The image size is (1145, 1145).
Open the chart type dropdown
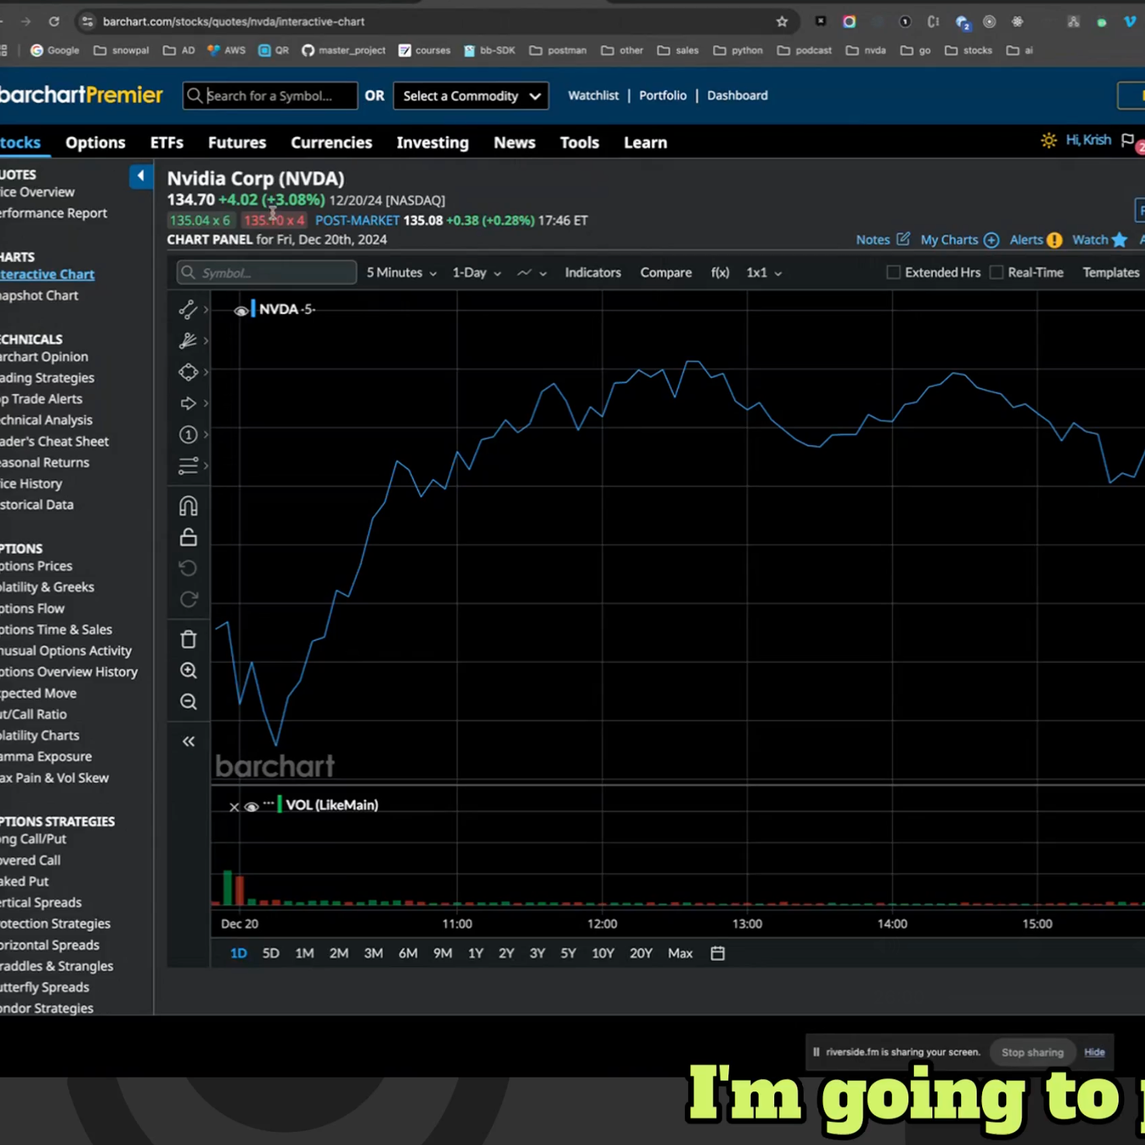532,272
